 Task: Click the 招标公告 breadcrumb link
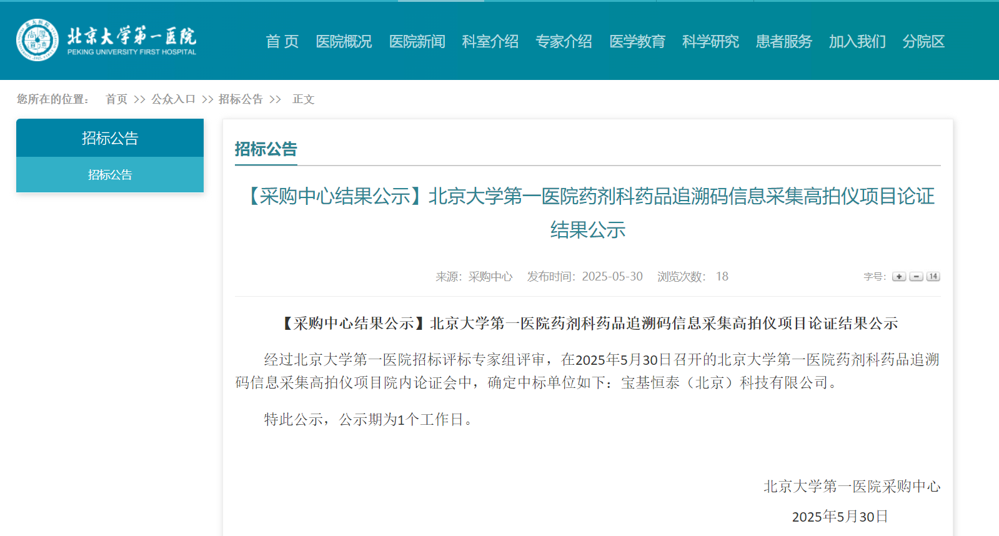point(241,99)
